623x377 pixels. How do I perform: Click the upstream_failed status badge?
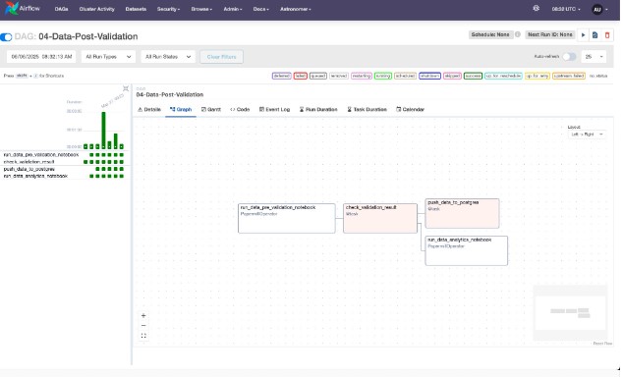pos(569,76)
